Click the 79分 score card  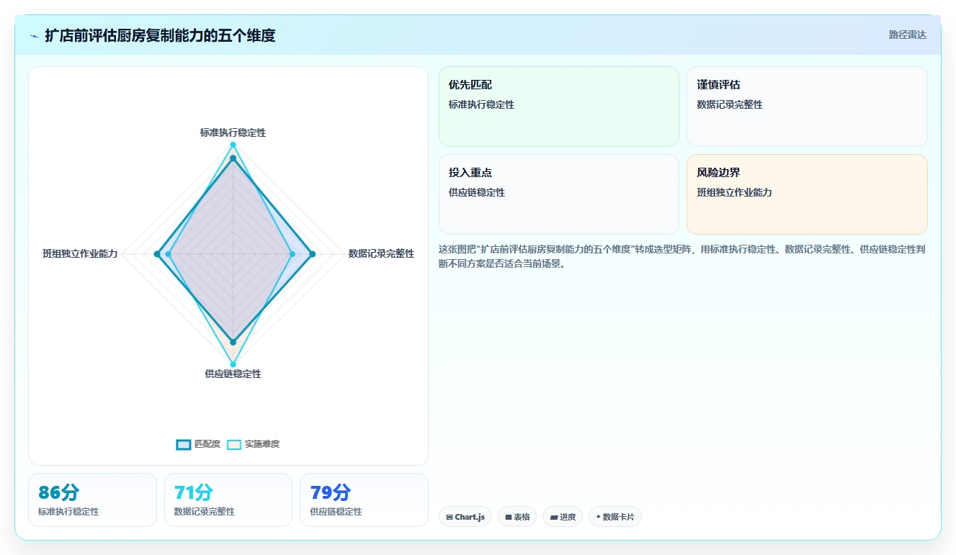tap(364, 500)
